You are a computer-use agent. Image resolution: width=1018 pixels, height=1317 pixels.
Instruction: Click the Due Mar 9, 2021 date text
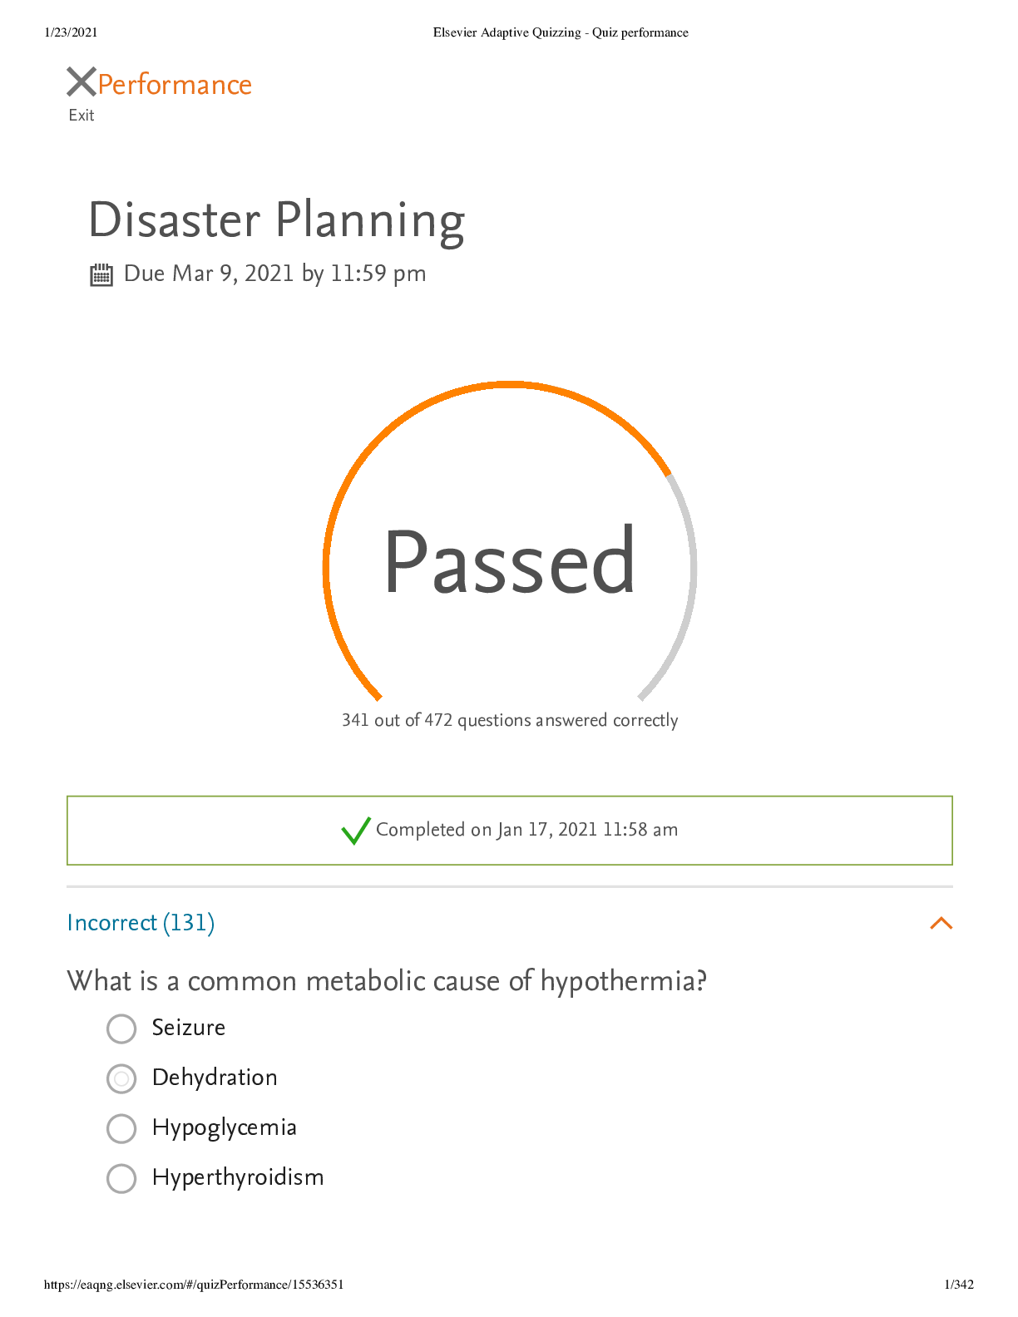(x=274, y=274)
